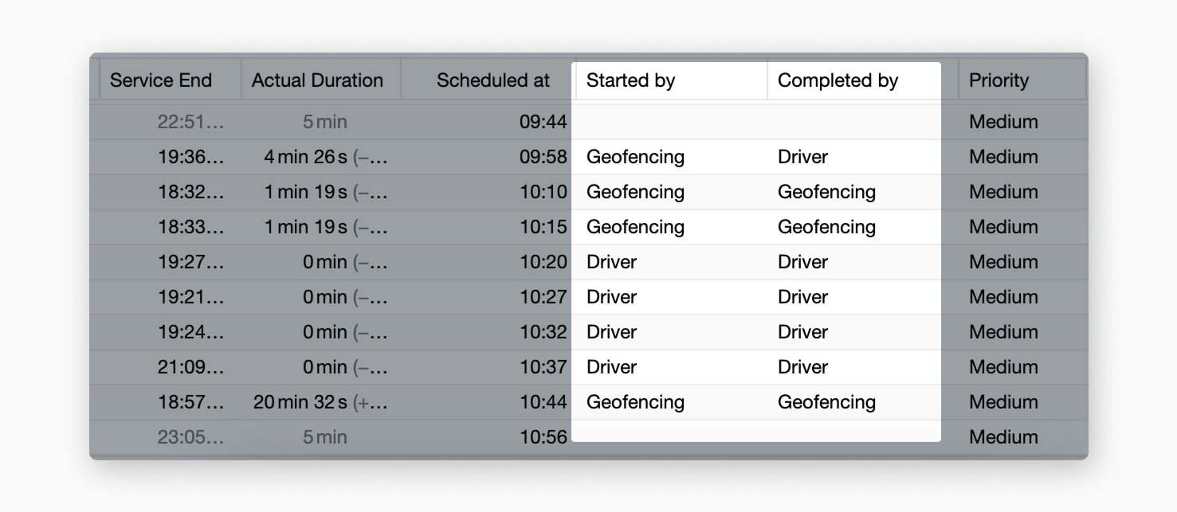The height and width of the screenshot is (512, 1177).
Task: Select Medium priority in the 09:44 row
Action: point(1003,122)
